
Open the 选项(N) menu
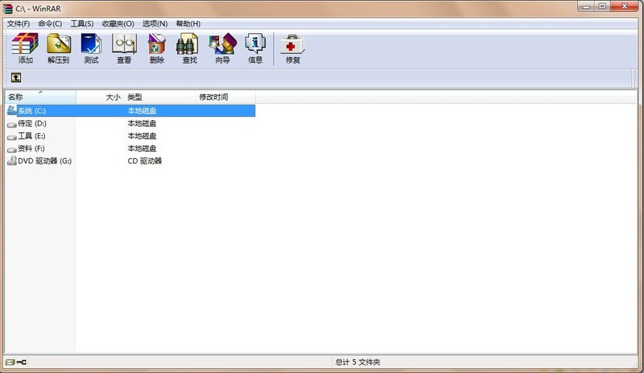155,24
